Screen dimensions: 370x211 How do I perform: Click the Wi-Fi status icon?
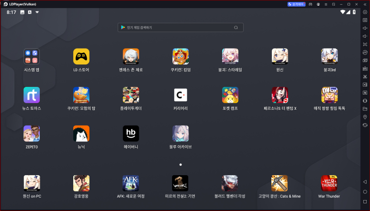pos(343,12)
